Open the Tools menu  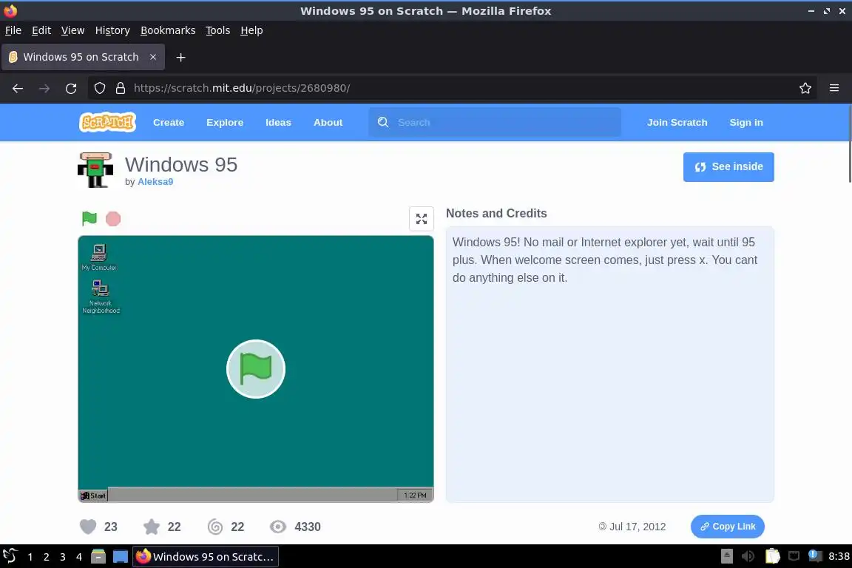tap(218, 30)
